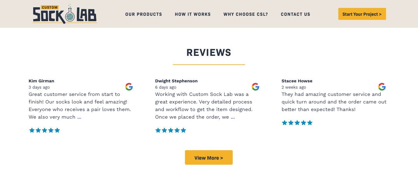This screenshot has height=183, width=418.
Task: Click star rating under Kim Girman's review
Action: 45,130
